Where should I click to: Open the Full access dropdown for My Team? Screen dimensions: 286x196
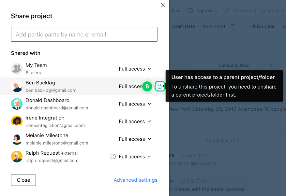tap(135, 69)
